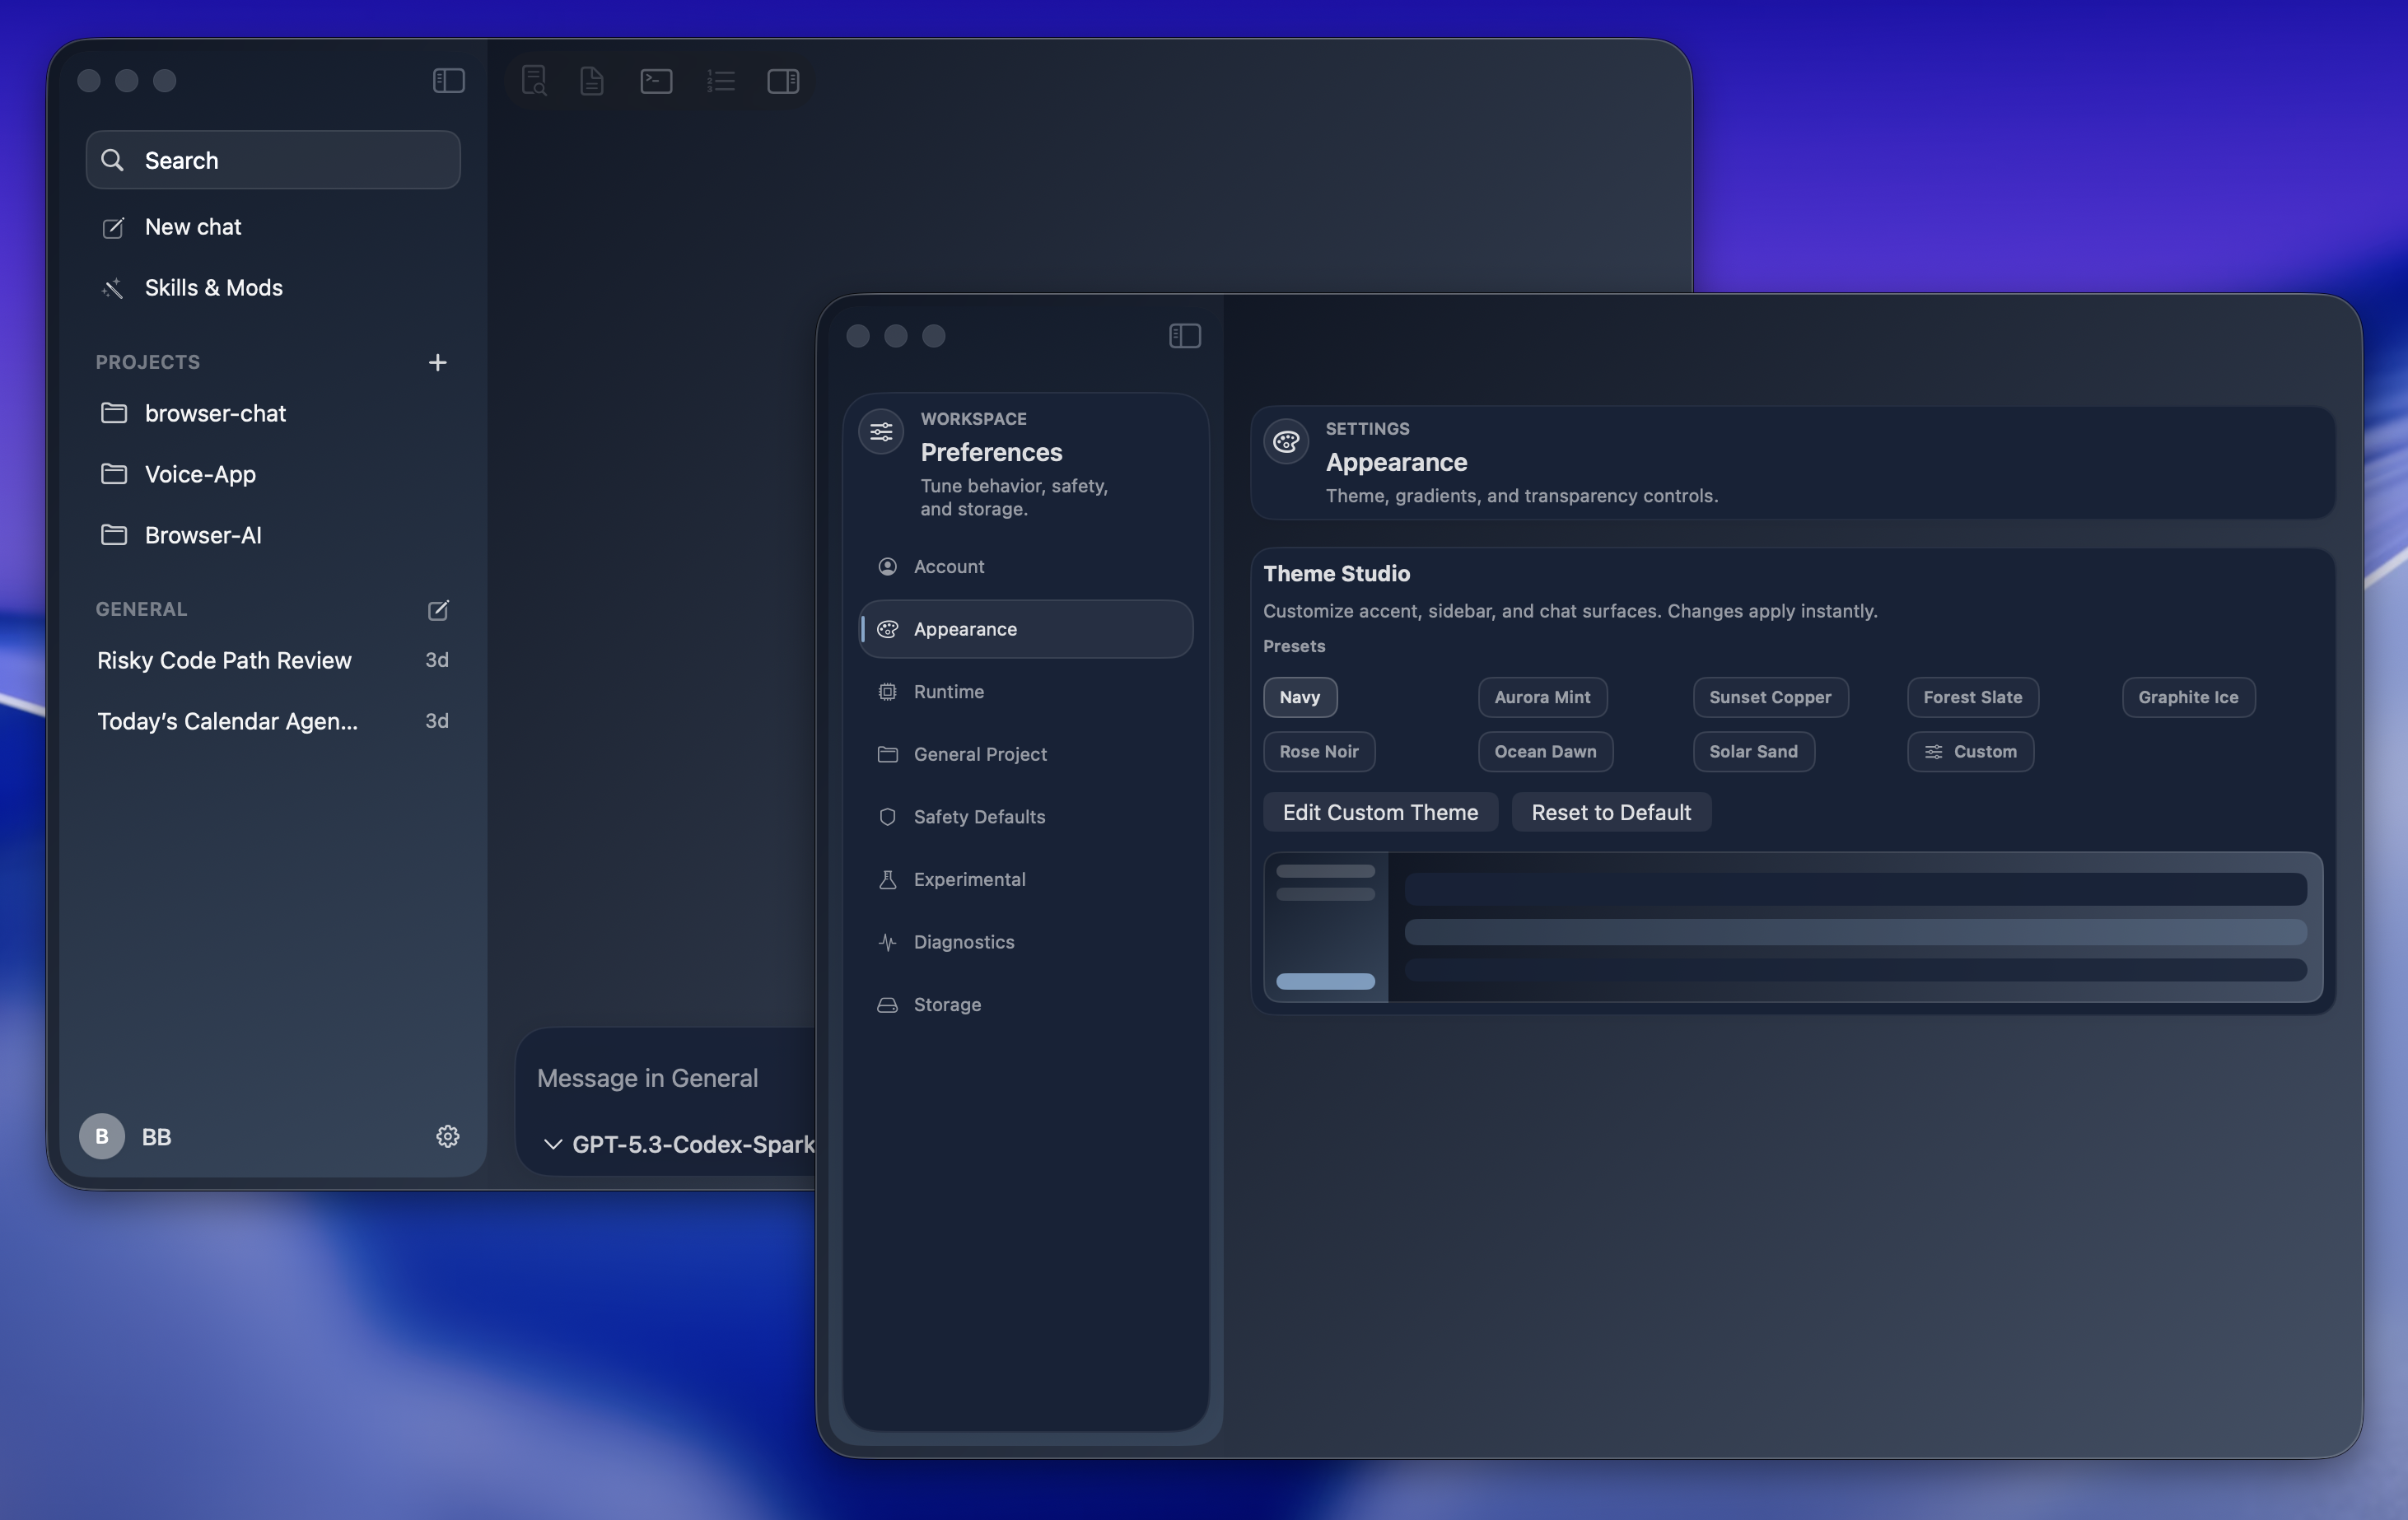Open the Safety Defaults settings tab

pyautogui.click(x=980, y=817)
